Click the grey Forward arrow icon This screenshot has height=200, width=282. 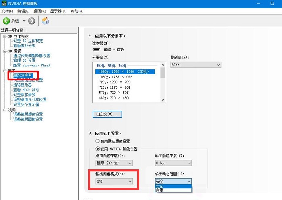point(32,21)
